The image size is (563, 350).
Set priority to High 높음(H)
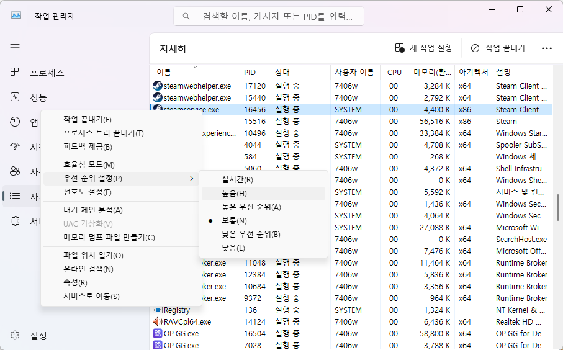pos(264,194)
